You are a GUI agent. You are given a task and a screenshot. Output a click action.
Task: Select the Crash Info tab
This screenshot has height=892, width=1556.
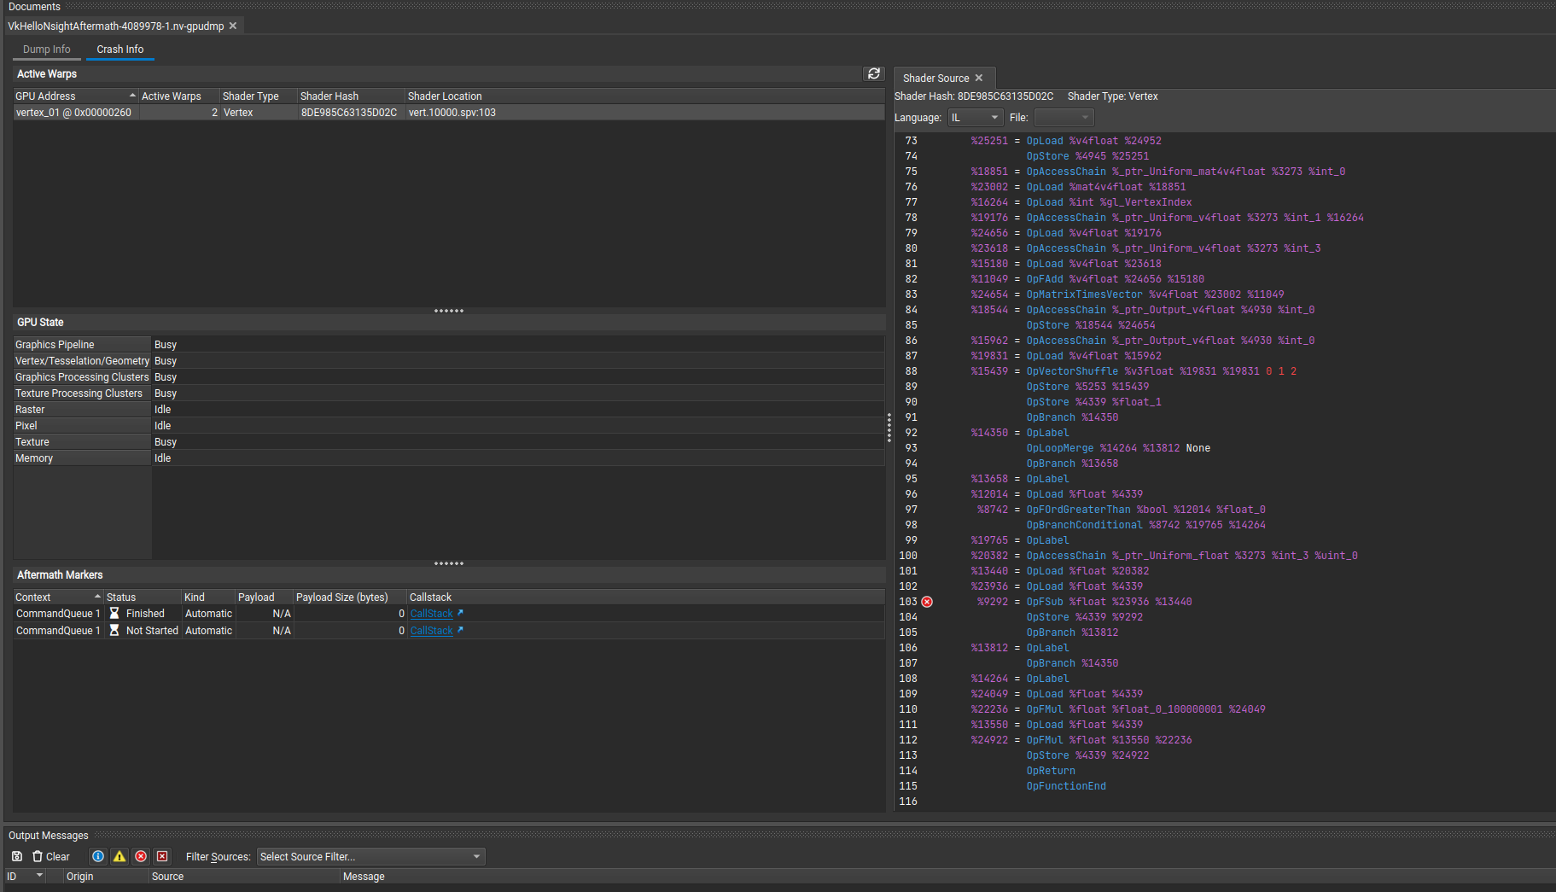[x=119, y=50]
